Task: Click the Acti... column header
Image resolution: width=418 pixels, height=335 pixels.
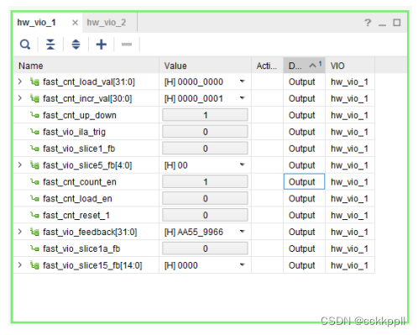Action: pyautogui.click(x=267, y=65)
